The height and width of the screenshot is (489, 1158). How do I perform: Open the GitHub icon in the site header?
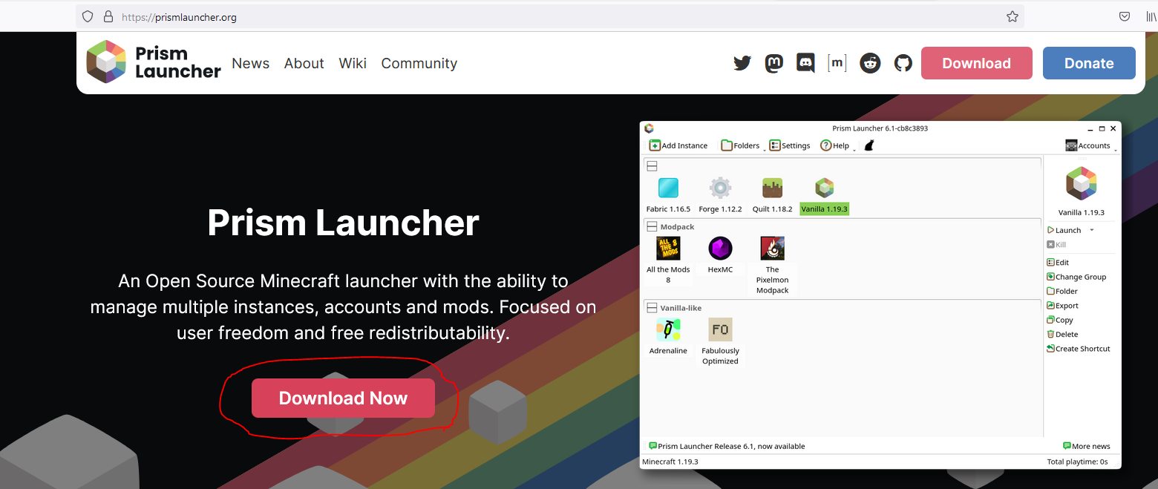[x=903, y=63]
